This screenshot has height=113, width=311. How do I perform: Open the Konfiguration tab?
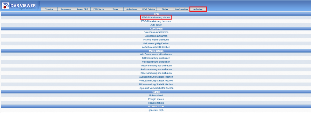pyautogui.click(x=181, y=9)
